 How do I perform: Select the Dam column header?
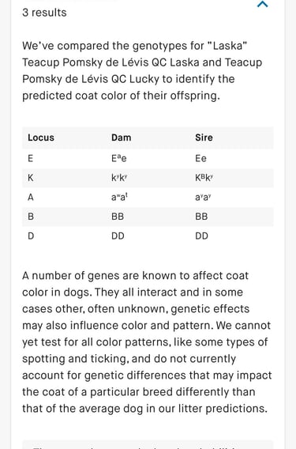coord(122,138)
